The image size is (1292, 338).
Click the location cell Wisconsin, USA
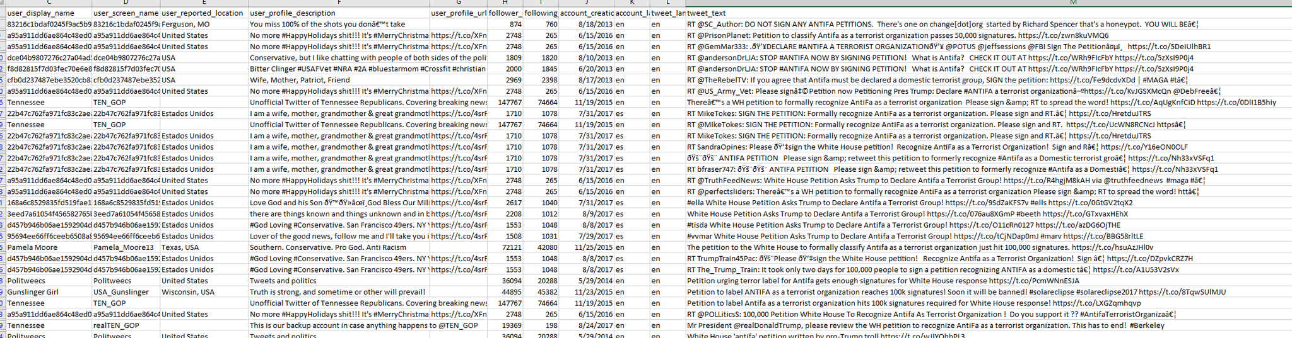pyautogui.click(x=204, y=292)
